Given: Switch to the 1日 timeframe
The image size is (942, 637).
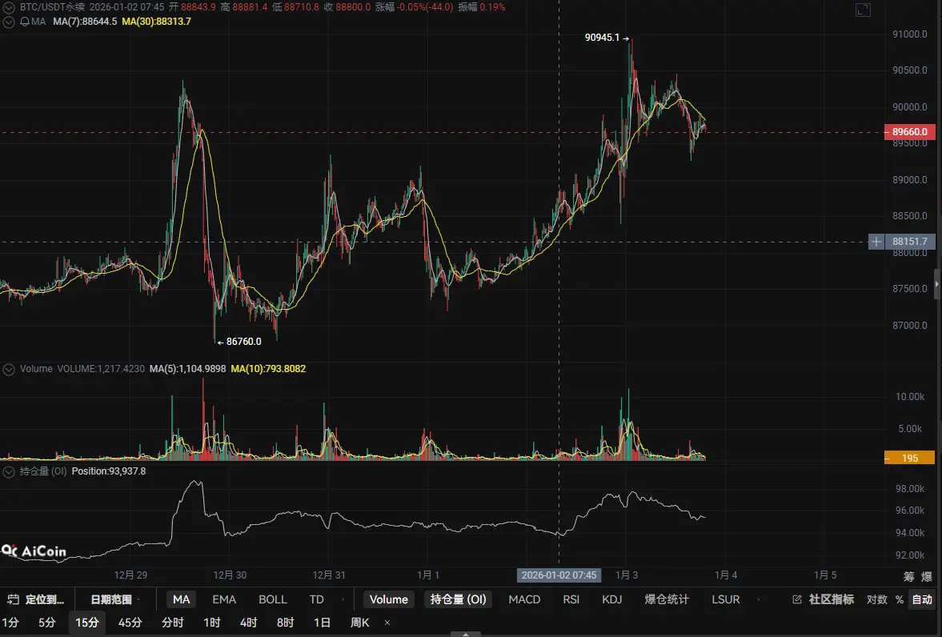Looking at the screenshot, I should 322,623.
